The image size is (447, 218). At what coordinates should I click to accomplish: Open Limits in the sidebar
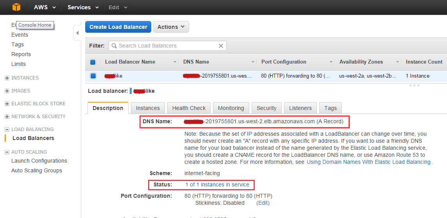(18, 64)
